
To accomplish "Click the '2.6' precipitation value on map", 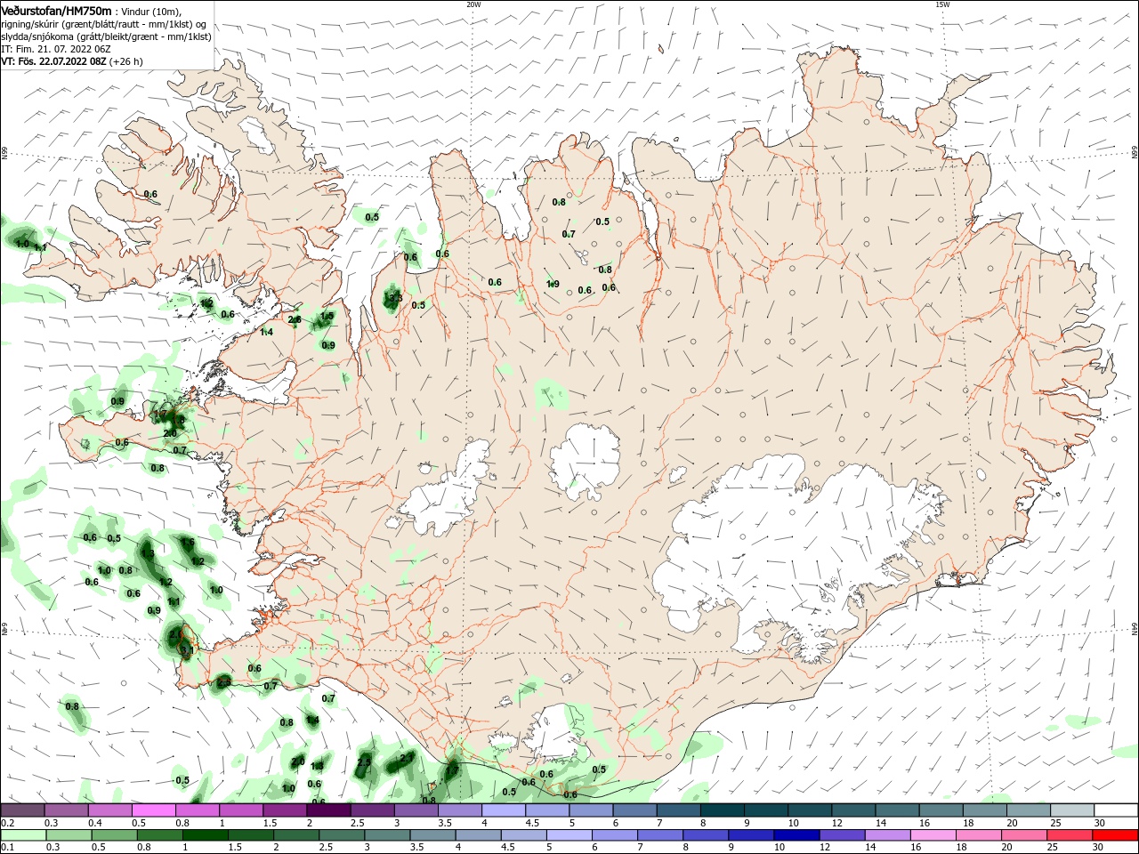I will 295,319.
